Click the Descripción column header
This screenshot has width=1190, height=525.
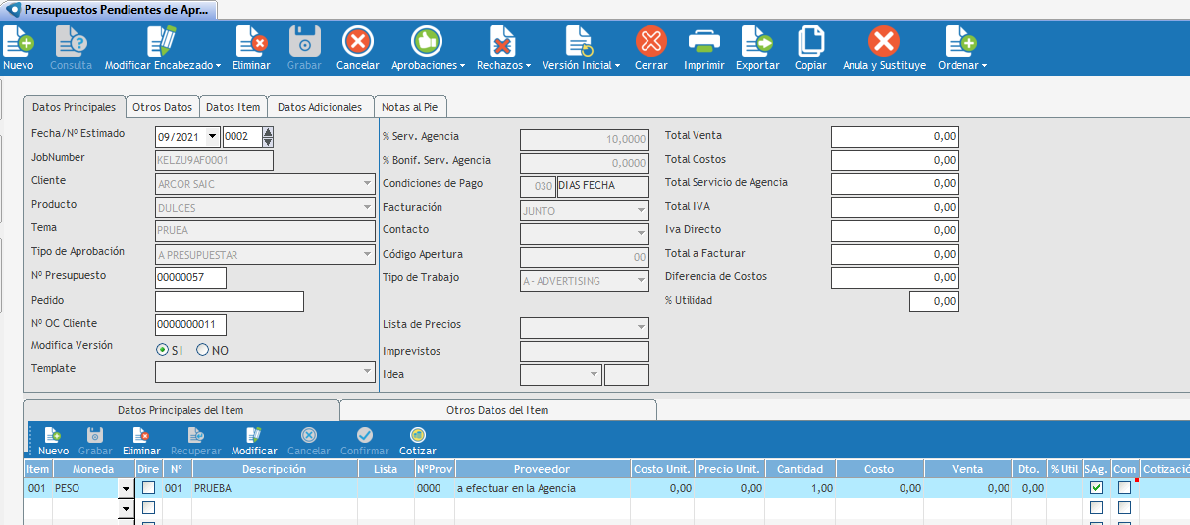(275, 469)
